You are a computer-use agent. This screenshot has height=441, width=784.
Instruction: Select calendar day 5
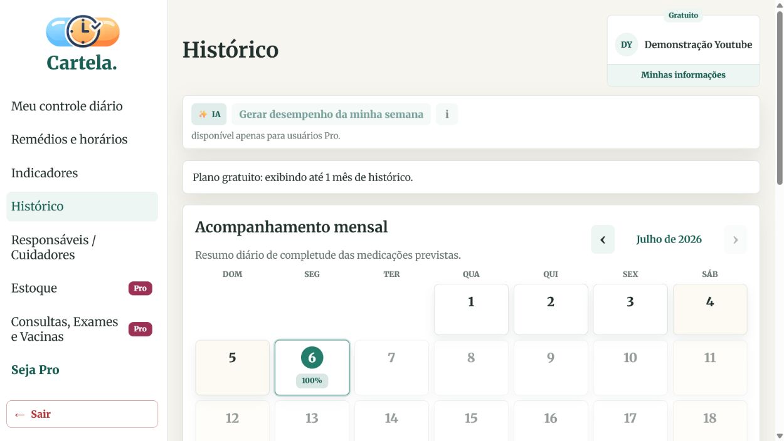[232, 368]
